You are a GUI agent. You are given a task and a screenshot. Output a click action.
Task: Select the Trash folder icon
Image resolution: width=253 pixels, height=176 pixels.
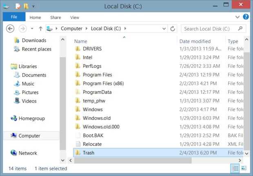pos(78,152)
